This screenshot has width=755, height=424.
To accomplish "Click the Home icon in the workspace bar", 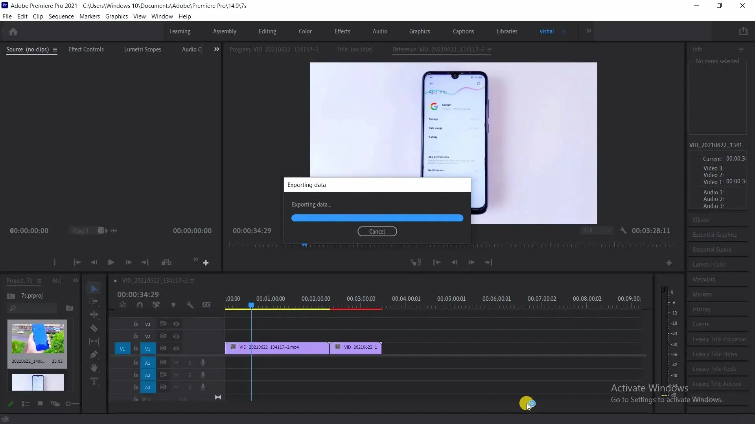I will [13, 32].
